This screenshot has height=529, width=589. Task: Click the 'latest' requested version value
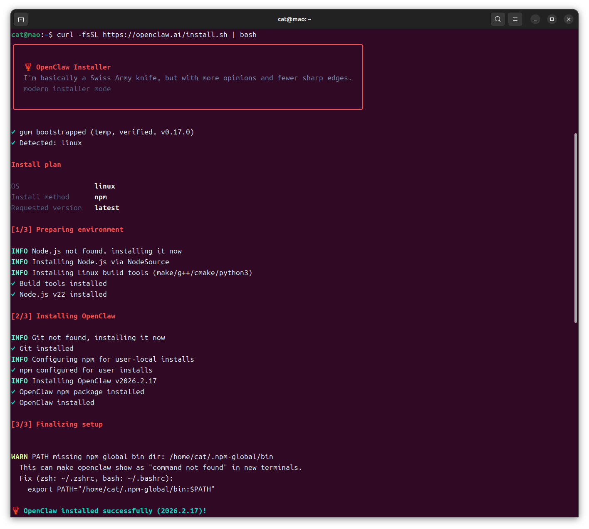pyautogui.click(x=107, y=208)
